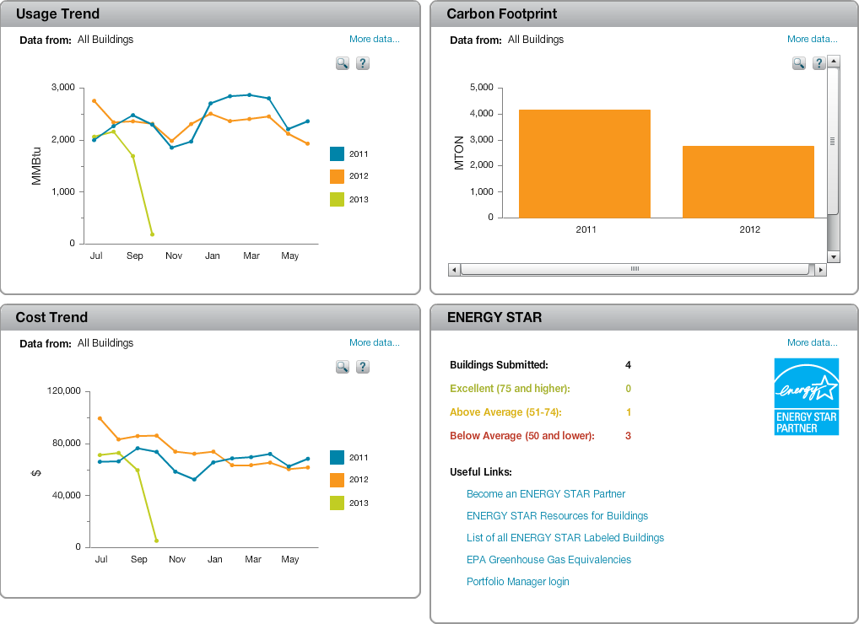859x624 pixels.
Task: Click the zoom magnifier in Carbon Footprint
Action: [x=798, y=63]
